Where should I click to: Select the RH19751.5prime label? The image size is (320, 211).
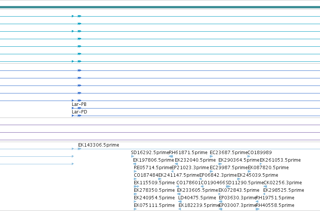point(275,198)
